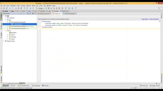This screenshot has width=163, height=91.
Task: Click the Make Project hammer icon
Action: (x=36, y=8)
